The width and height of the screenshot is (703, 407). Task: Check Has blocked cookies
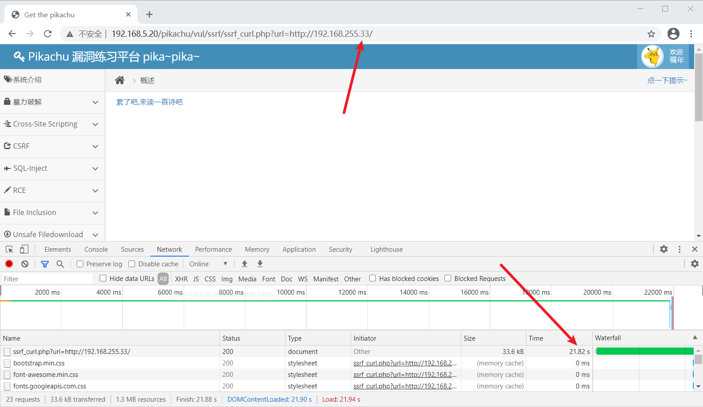pyautogui.click(x=372, y=278)
